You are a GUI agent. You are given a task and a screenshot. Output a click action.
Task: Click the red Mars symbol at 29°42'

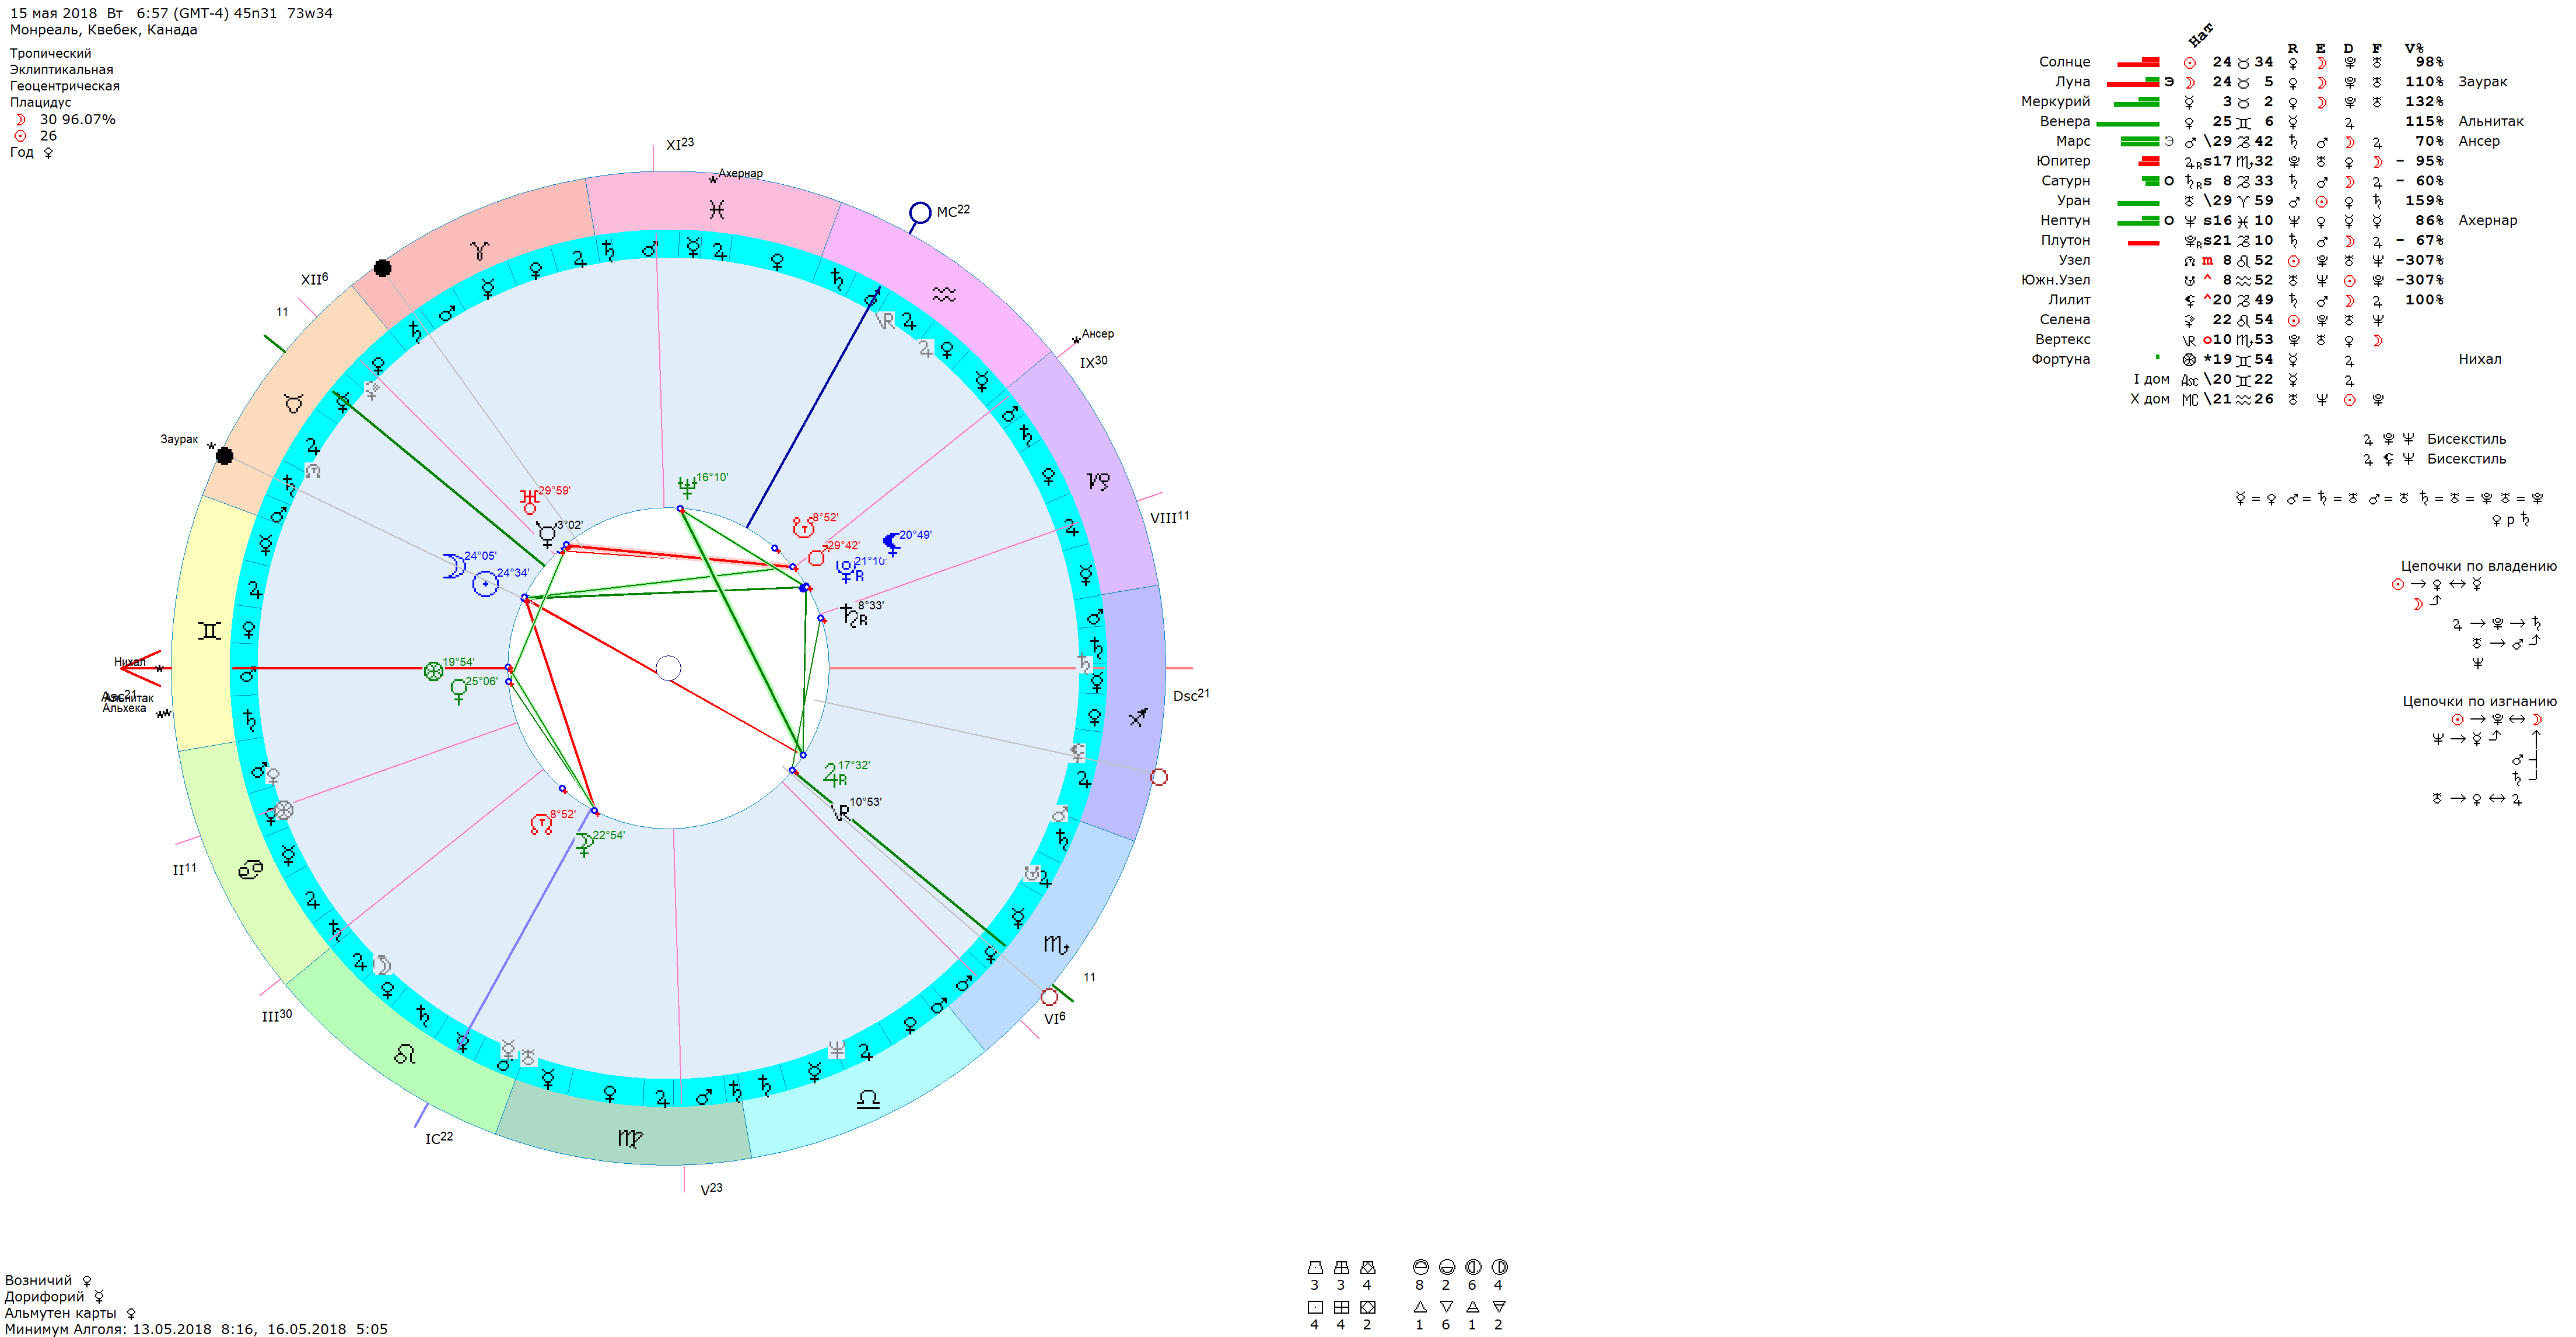818,556
